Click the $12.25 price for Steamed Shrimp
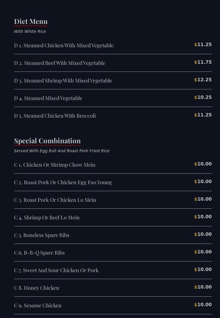Image resolution: width=220 pixels, height=318 pixels. pyautogui.click(x=203, y=80)
